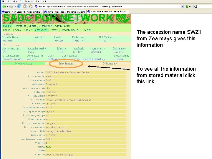Click the grey Forward arrow button
Image resolution: width=212 pixels, height=159 pixels.
click(x=11, y=6)
